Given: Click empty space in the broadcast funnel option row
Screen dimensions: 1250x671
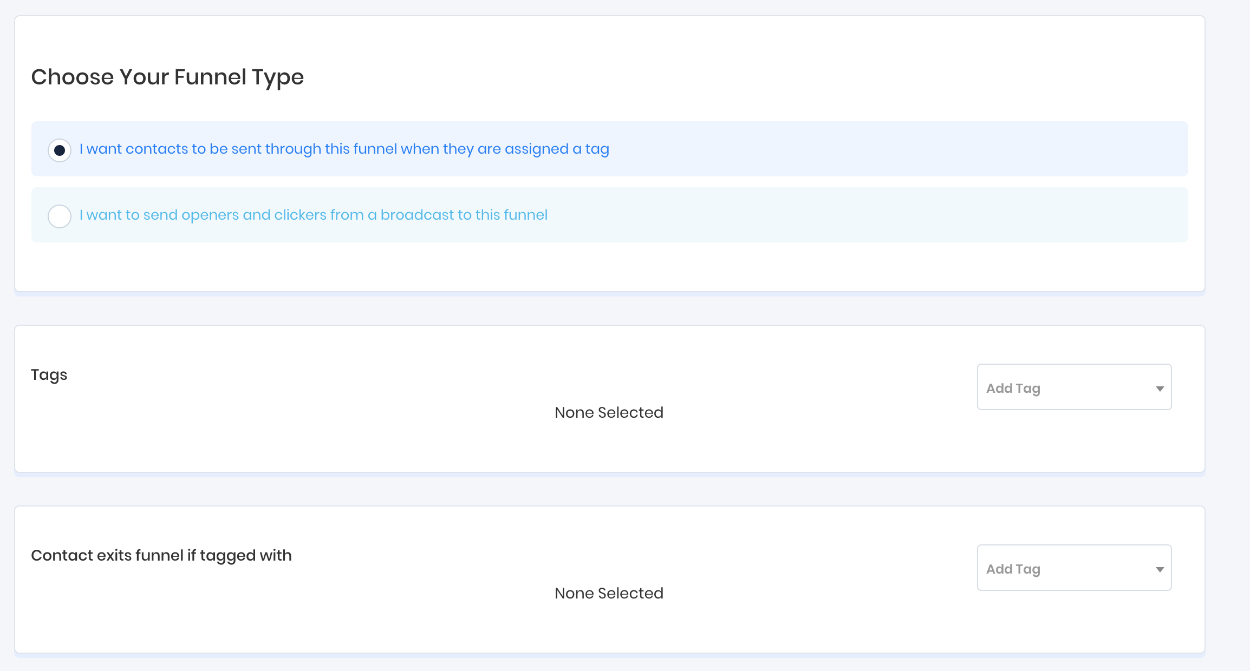Looking at the screenshot, I should pos(867,215).
